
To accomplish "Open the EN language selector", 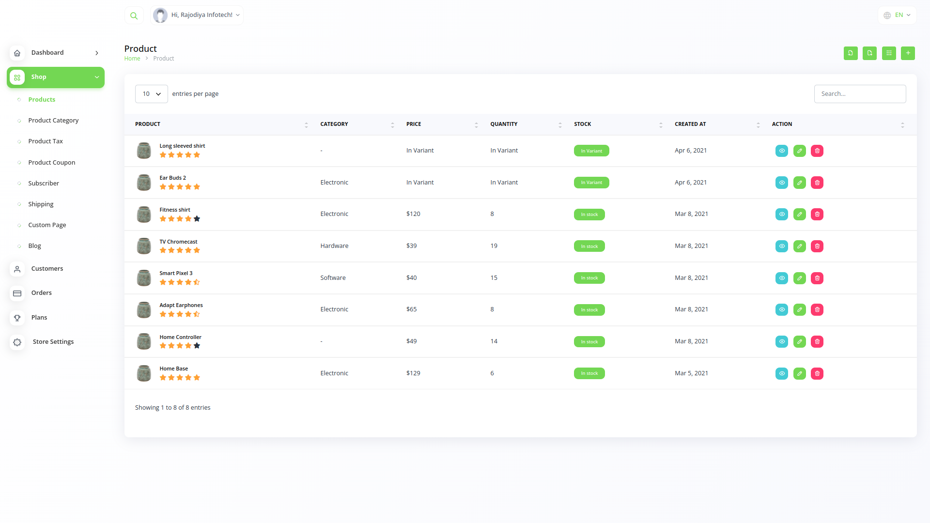I will 897,15.
